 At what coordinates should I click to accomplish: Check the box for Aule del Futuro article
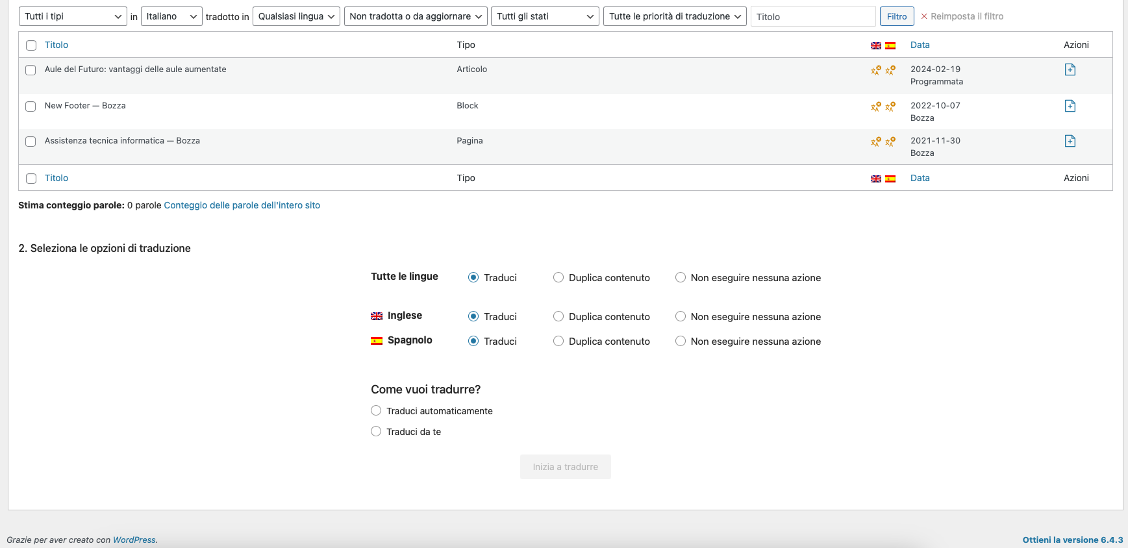tap(31, 70)
